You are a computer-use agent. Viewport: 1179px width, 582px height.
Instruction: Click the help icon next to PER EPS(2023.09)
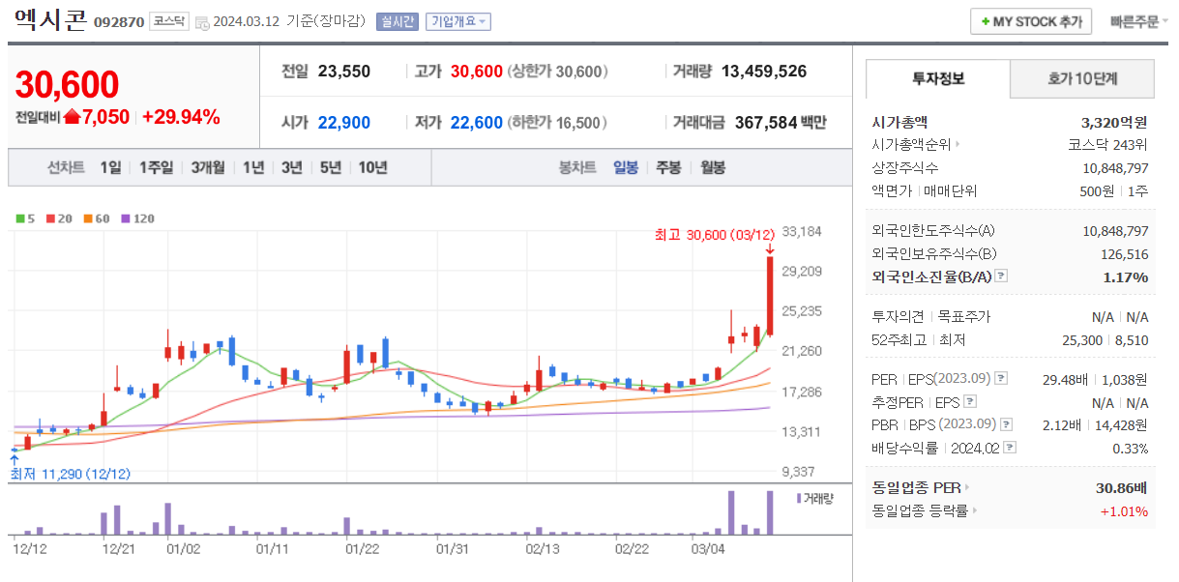[x=1001, y=379]
